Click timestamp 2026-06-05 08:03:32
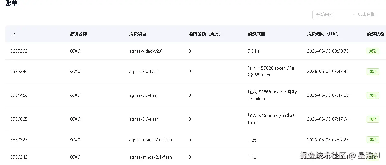This screenshot has height=165, width=386. click(x=328, y=51)
